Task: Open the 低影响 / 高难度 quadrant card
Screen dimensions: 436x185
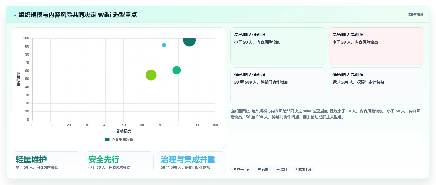Action: (x=376, y=86)
